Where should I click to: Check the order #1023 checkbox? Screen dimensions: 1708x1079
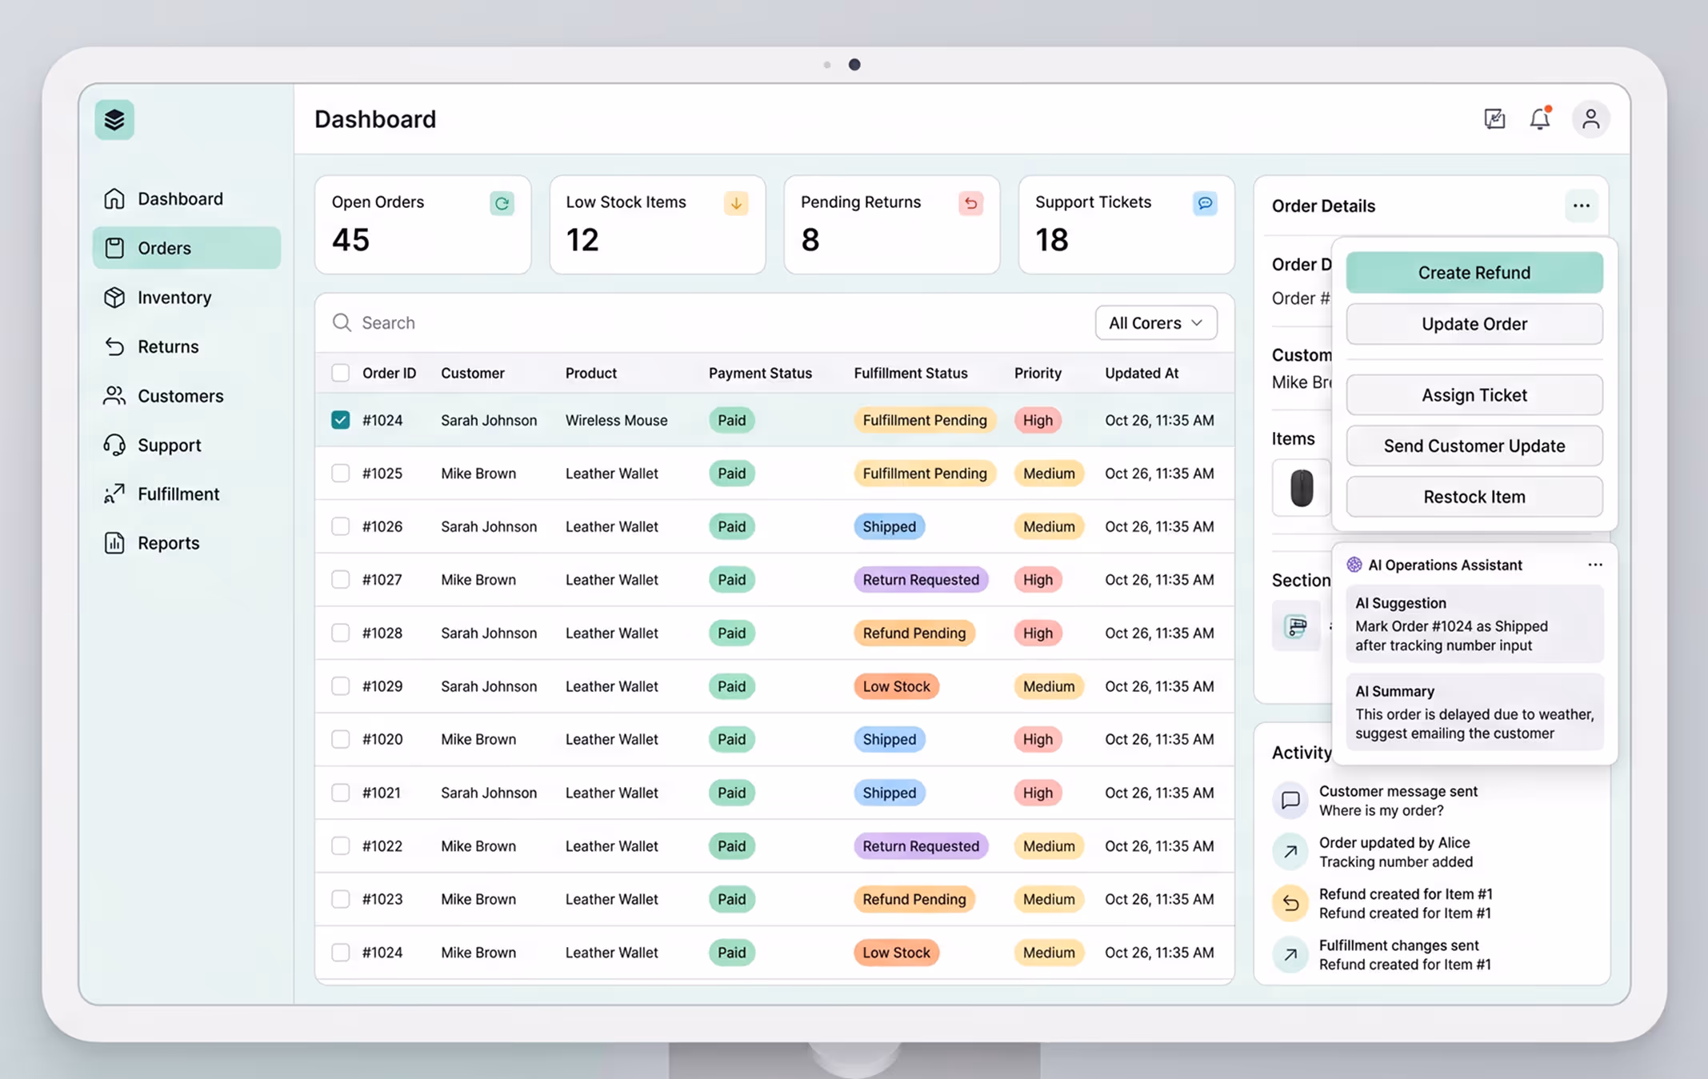pyautogui.click(x=340, y=899)
